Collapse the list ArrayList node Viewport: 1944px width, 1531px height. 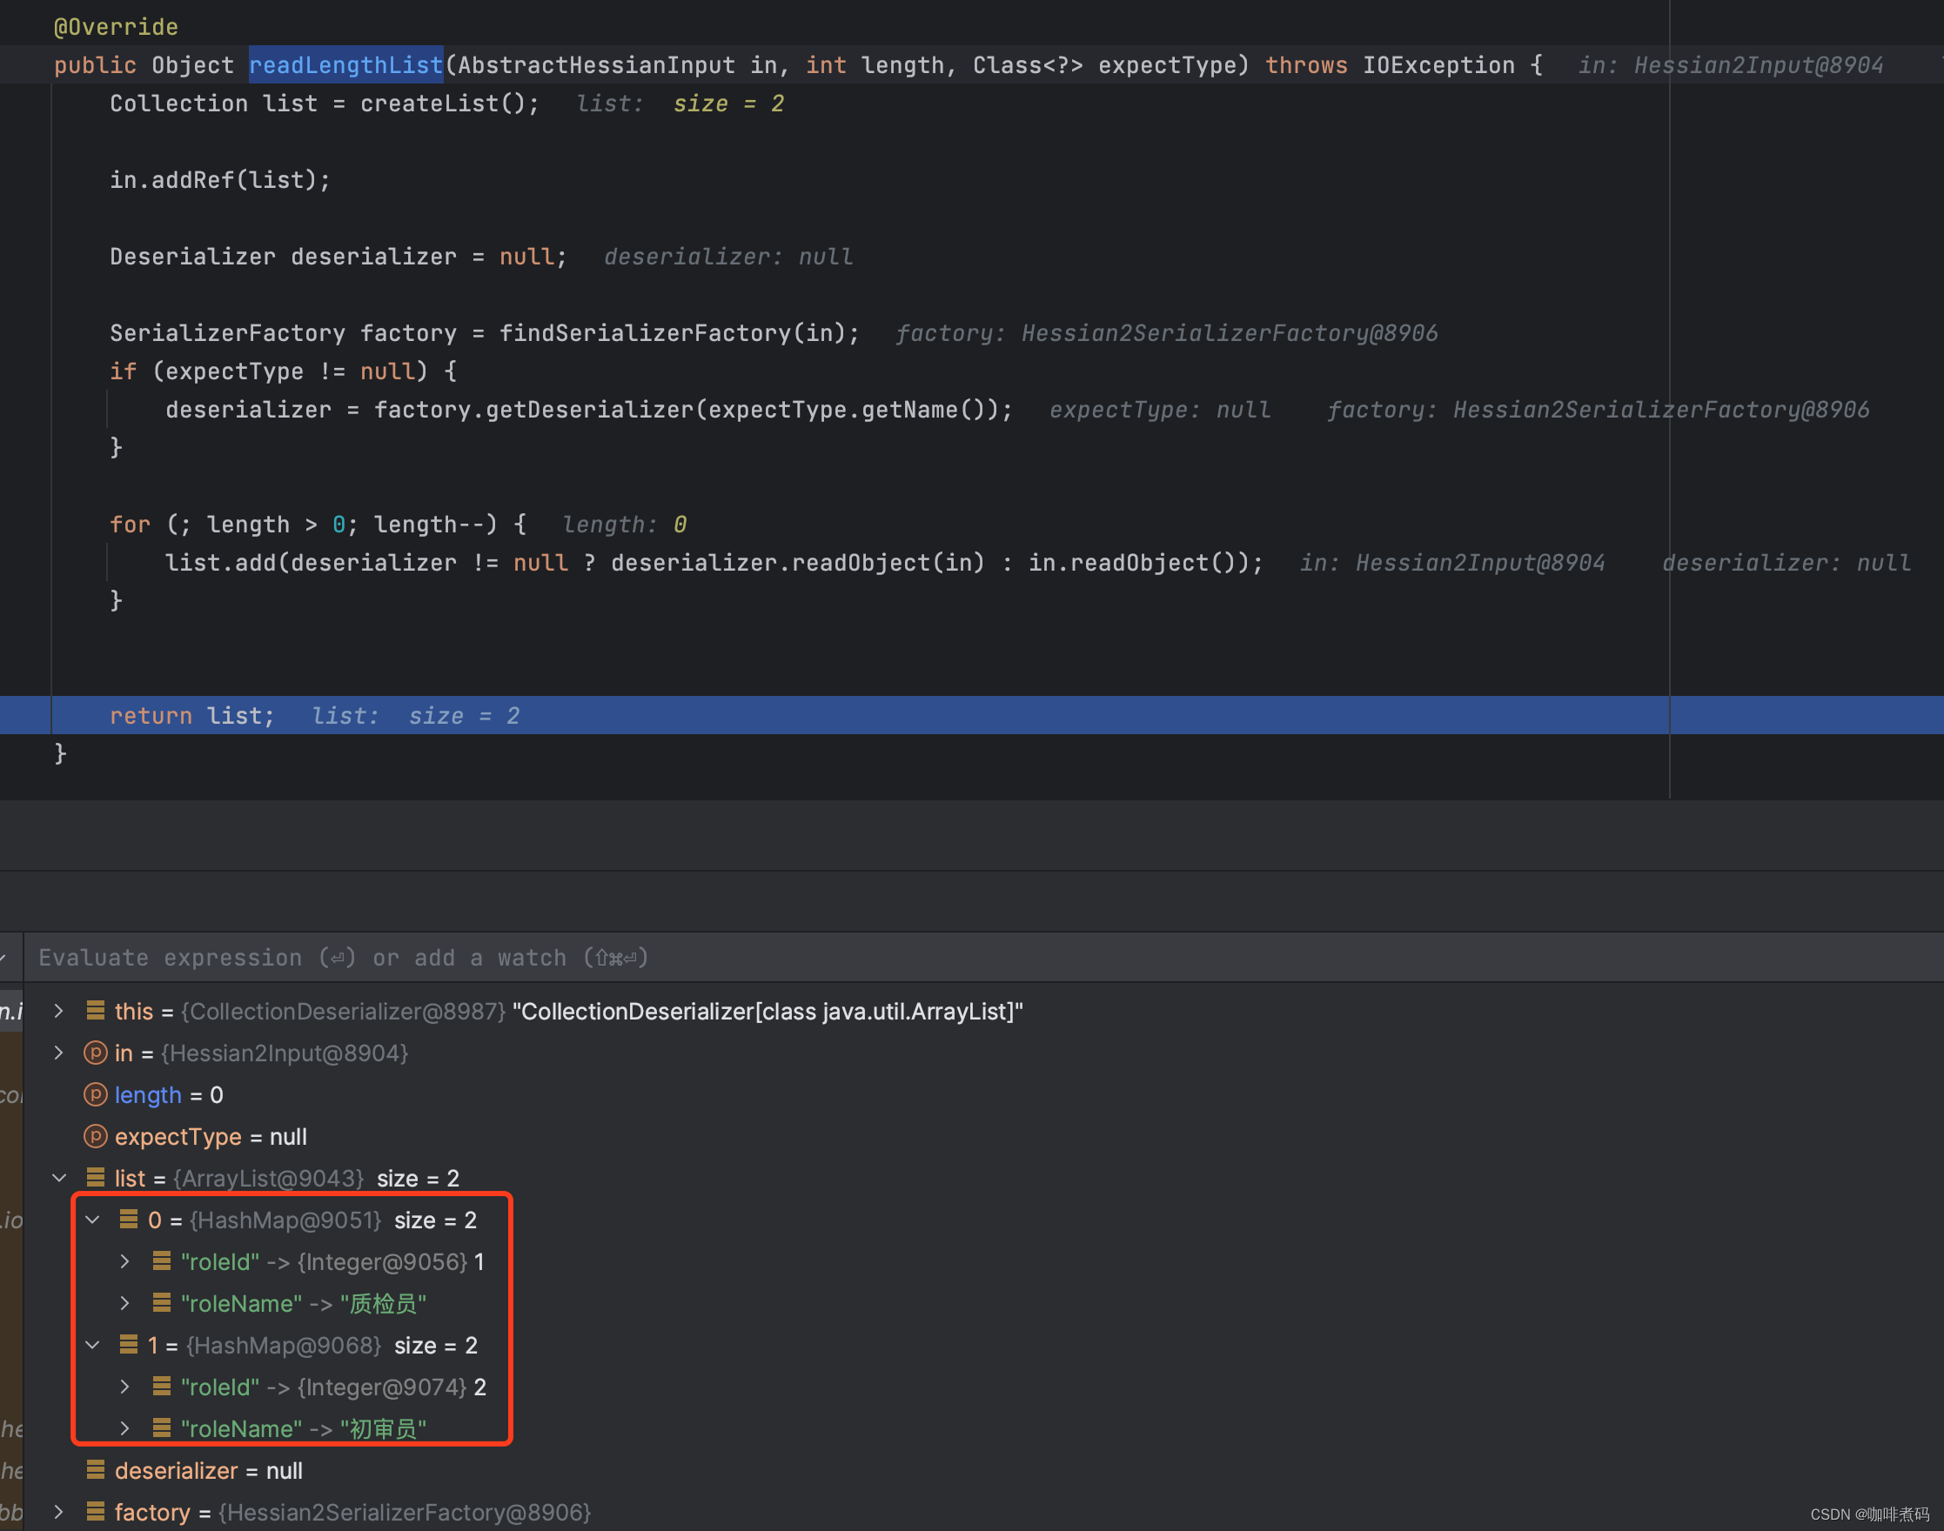(59, 1178)
